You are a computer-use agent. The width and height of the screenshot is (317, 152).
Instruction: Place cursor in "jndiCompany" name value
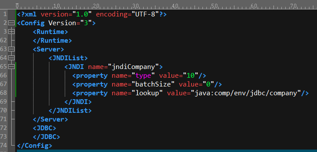point(133,67)
